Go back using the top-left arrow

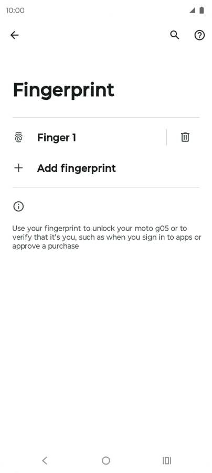[x=15, y=35]
